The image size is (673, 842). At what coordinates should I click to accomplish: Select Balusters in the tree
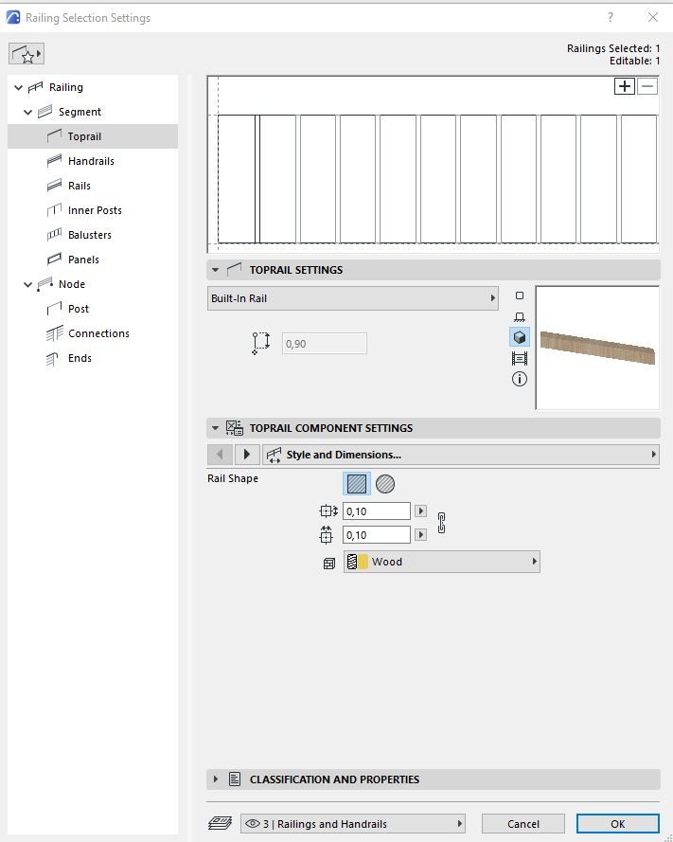(x=89, y=235)
